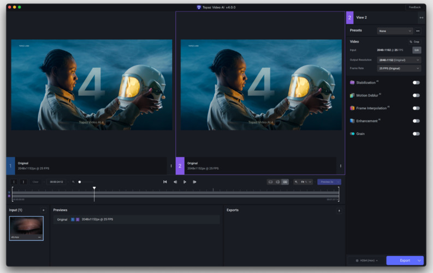The image size is (433, 273).
Task: Click the Exports panel heading
Action: 233,210
